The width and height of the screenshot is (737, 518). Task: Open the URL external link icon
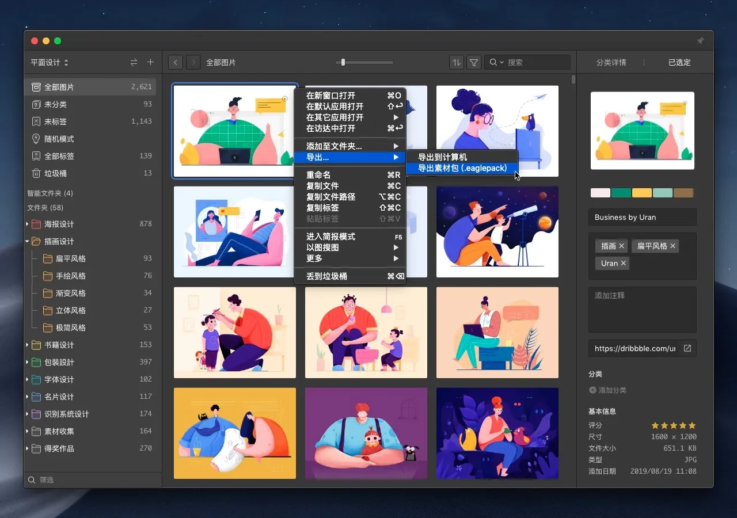[687, 348]
